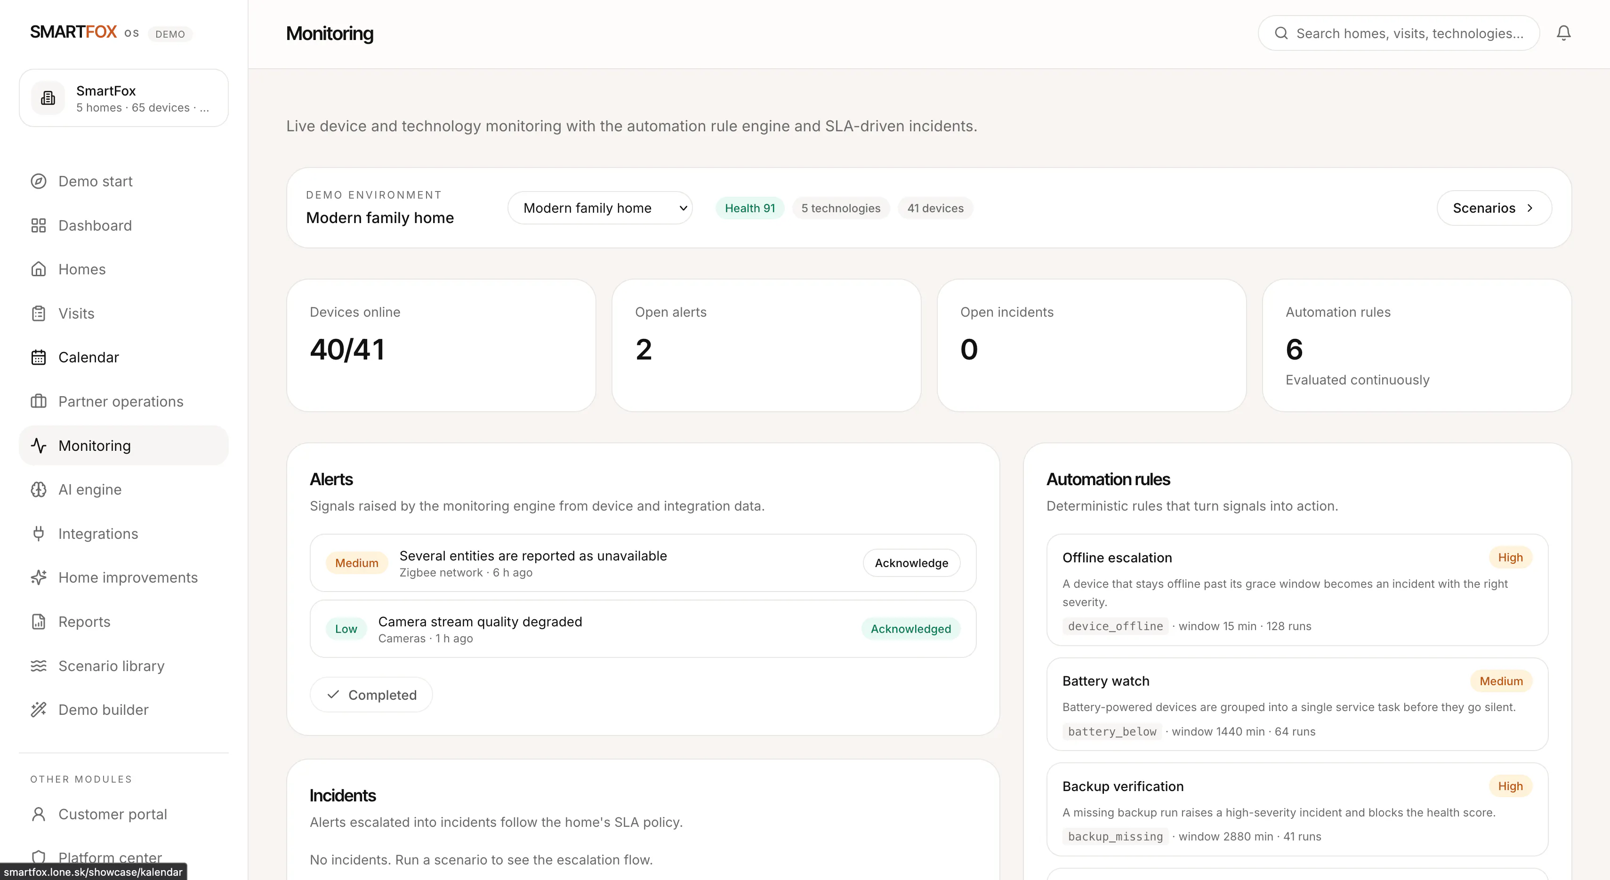Click the Monitoring pulse icon
This screenshot has height=880, width=1610.
pos(39,445)
